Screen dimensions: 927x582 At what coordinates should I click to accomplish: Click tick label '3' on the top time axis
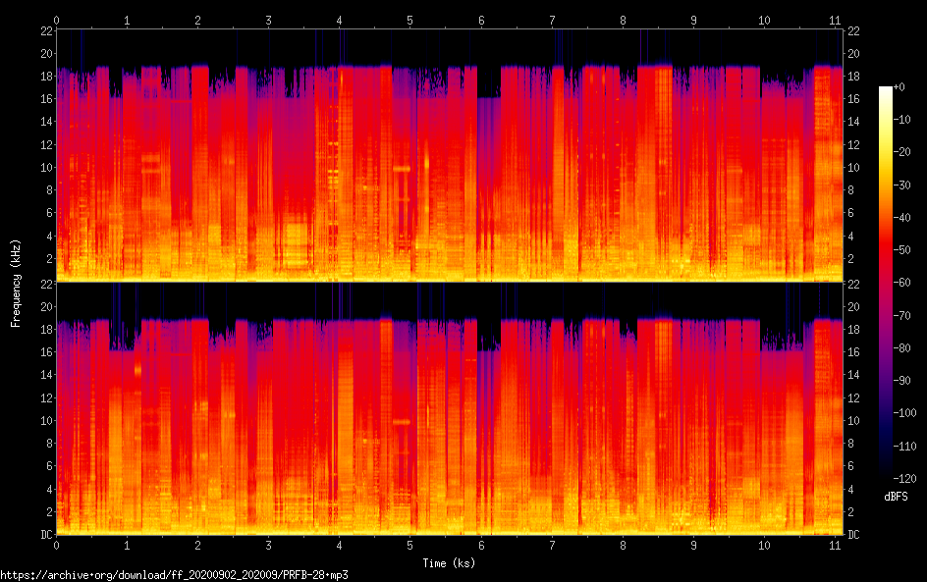pyautogui.click(x=268, y=21)
